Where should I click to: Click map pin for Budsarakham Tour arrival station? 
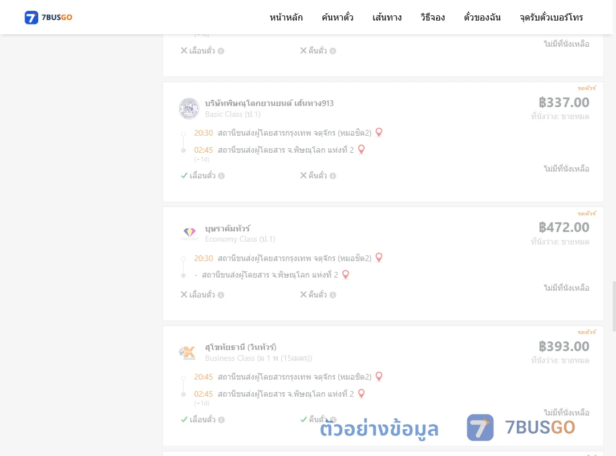pyautogui.click(x=346, y=275)
